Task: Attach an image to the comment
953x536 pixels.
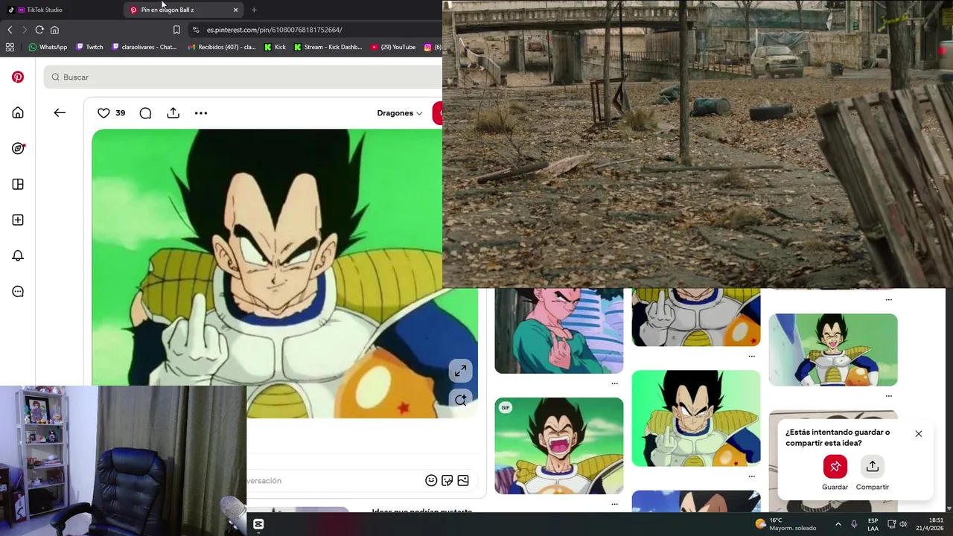Action: click(x=463, y=480)
